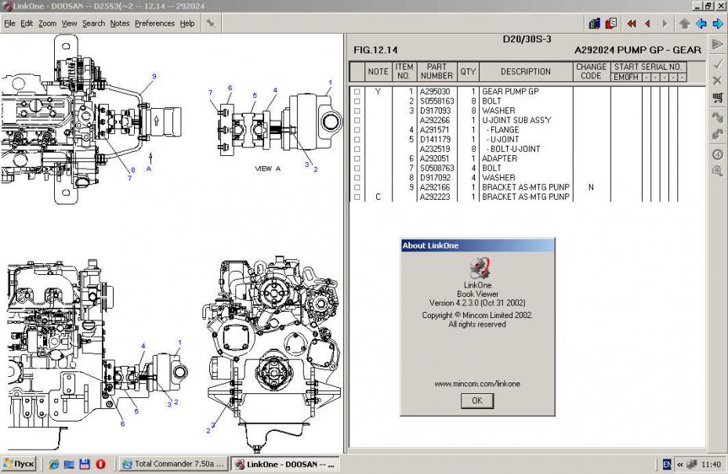Go to previous page with red left arrow
The height and width of the screenshot is (474, 728).
pyautogui.click(x=648, y=24)
